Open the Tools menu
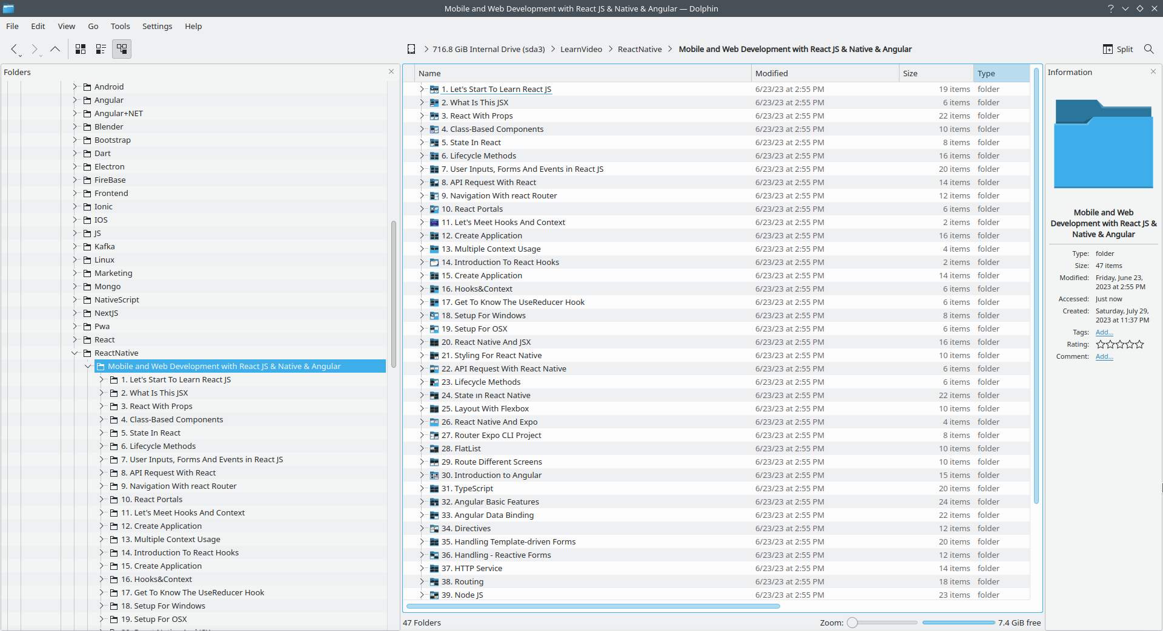1163x631 pixels. click(x=121, y=26)
